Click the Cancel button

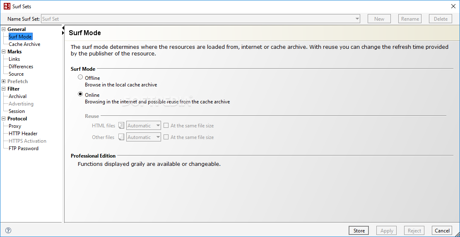pos(442,230)
